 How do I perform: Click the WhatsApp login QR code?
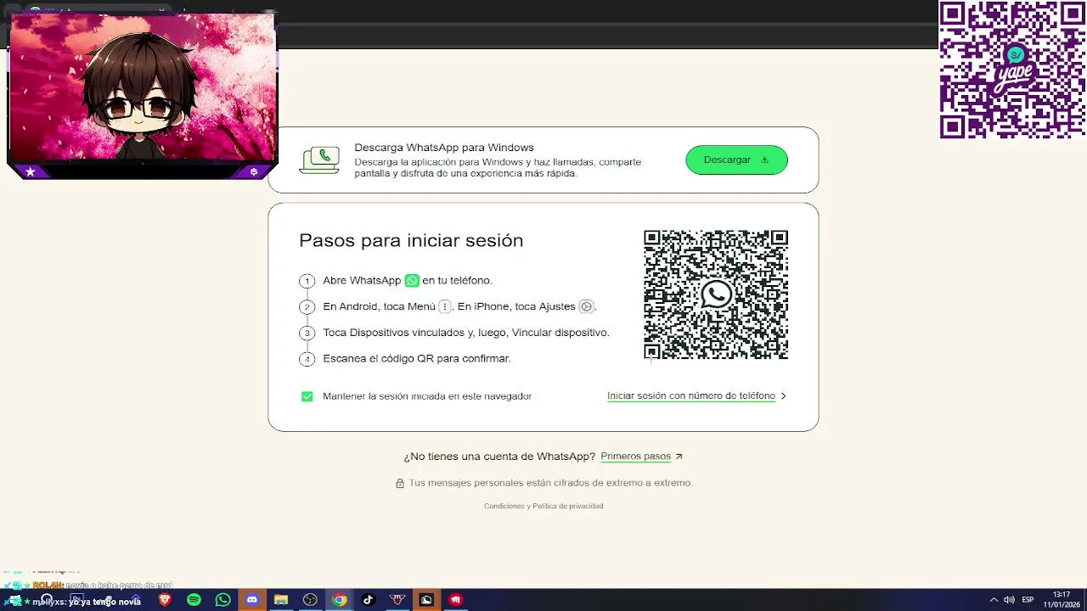tap(716, 294)
